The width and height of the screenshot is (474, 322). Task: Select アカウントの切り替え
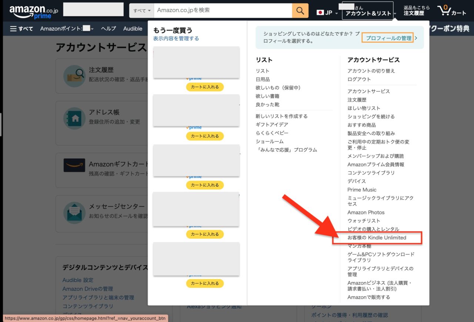(x=371, y=71)
